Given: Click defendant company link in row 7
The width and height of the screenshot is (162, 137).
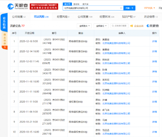Looking at the screenshot, I should 116,104.
